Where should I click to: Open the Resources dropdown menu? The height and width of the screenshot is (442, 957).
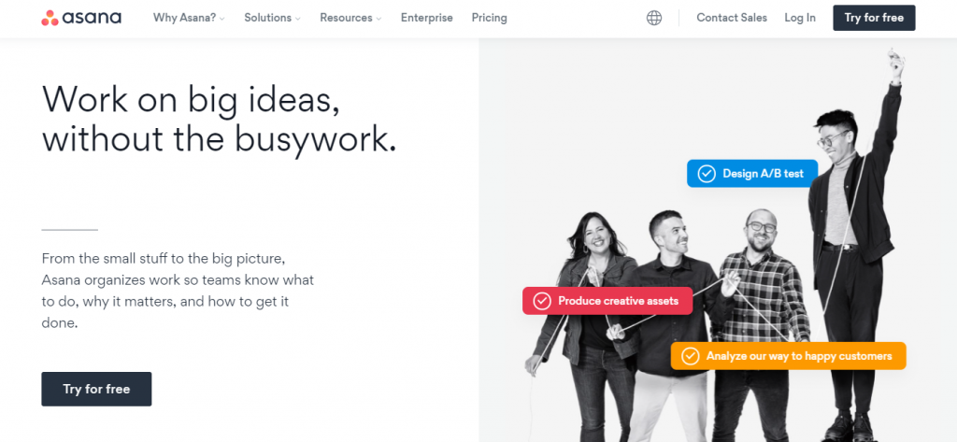(350, 18)
